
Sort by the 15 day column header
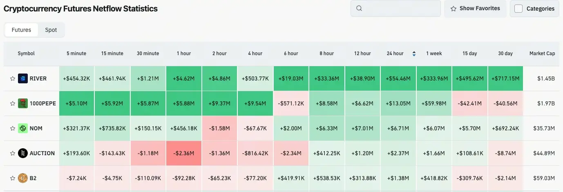(470, 54)
